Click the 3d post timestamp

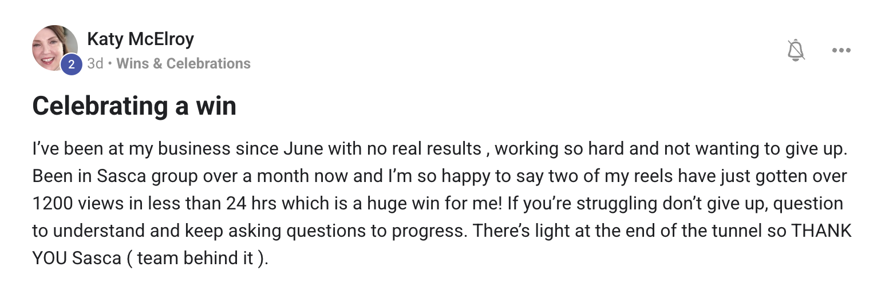coord(95,63)
